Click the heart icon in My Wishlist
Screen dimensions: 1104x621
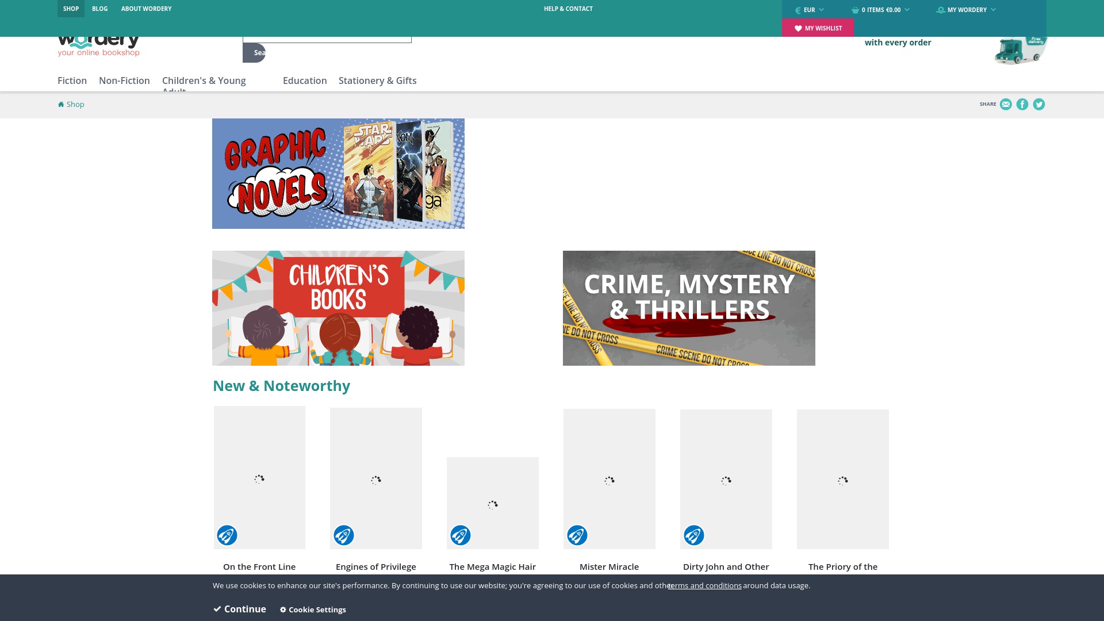point(798,28)
